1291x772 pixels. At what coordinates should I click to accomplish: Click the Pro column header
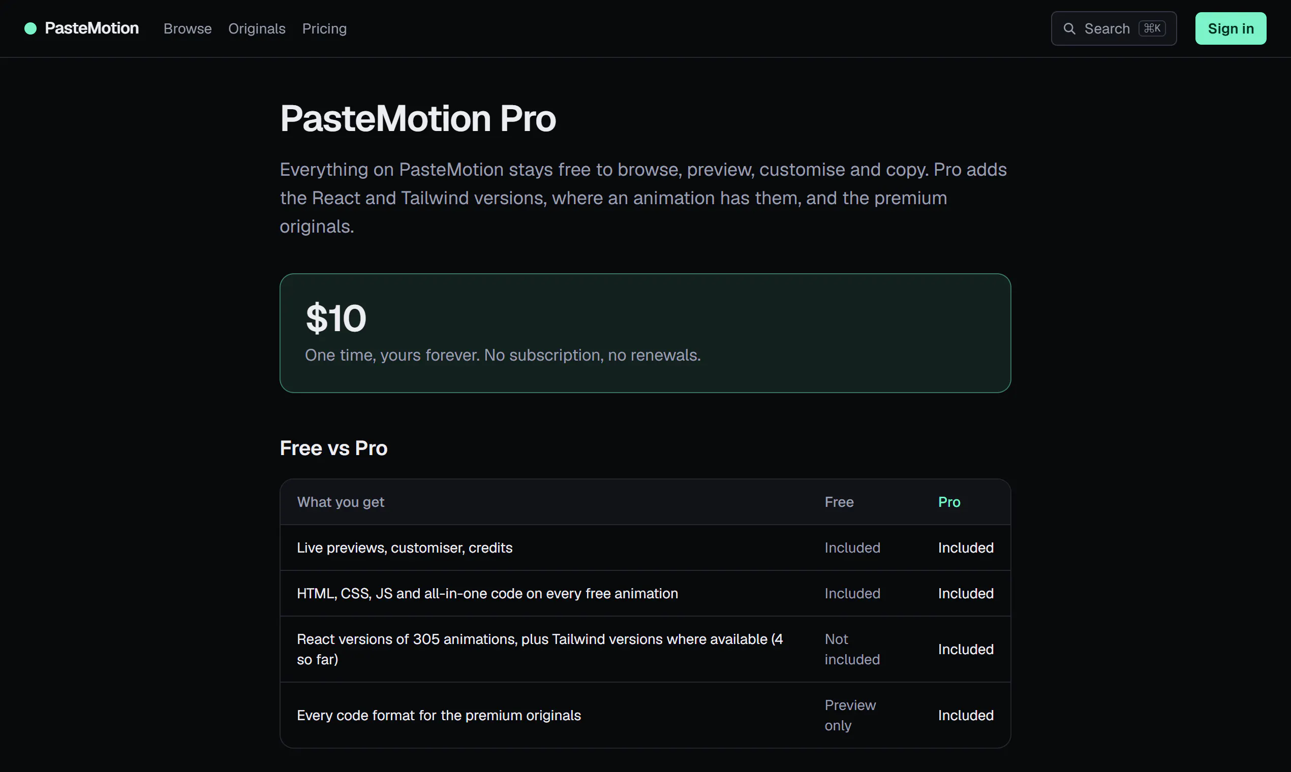[948, 502]
